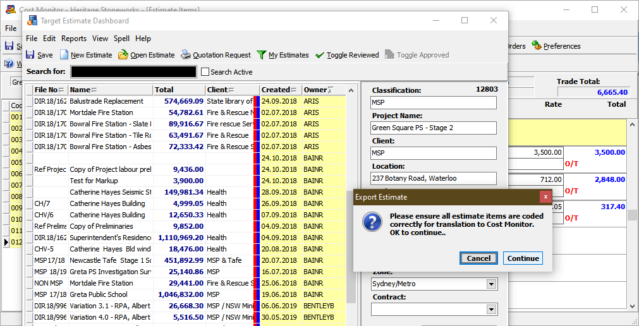Click date 19.06.2018 in the list
Image resolution: width=639 pixels, height=326 pixels.
[279, 294]
